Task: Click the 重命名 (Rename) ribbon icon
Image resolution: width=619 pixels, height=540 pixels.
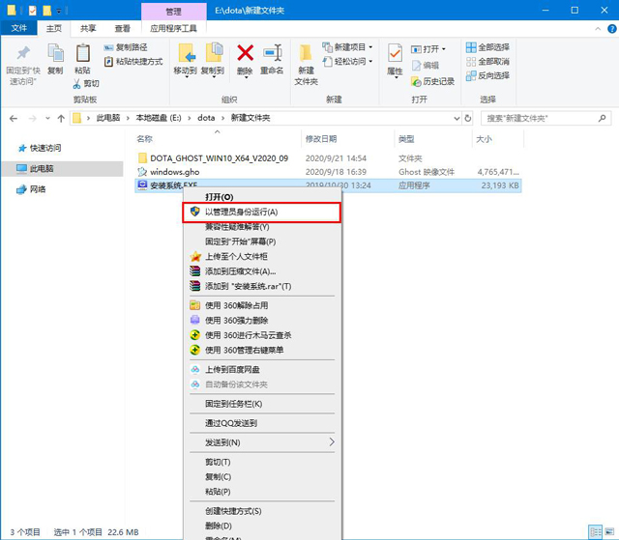Action: tap(273, 58)
